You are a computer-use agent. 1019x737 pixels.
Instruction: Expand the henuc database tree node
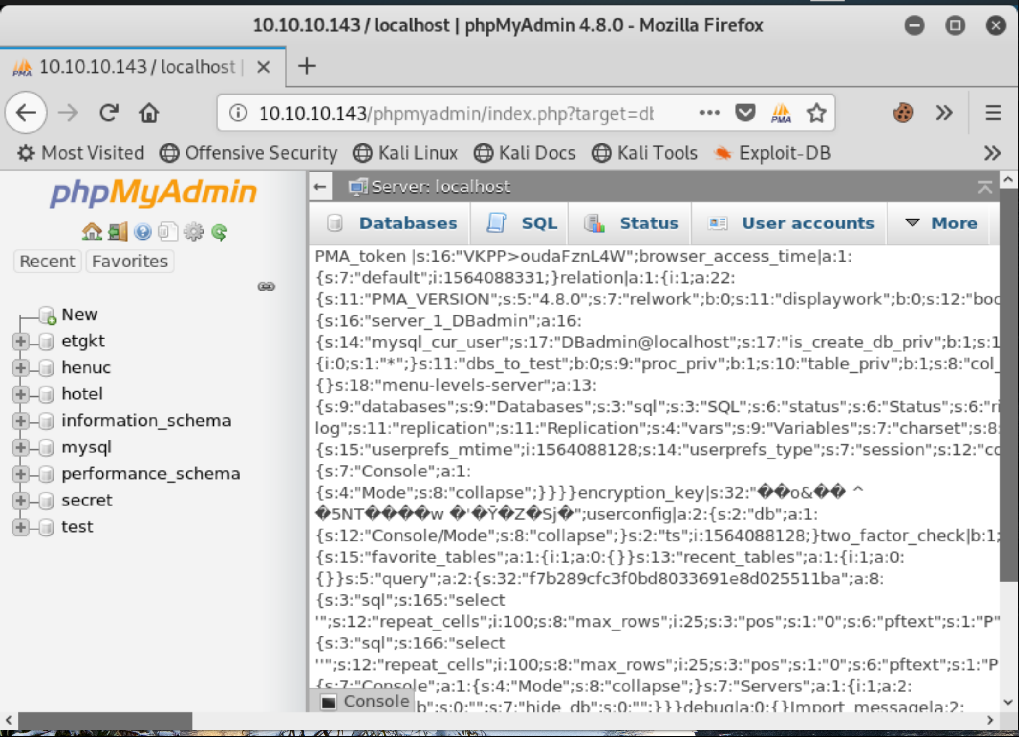pyautogui.click(x=20, y=368)
